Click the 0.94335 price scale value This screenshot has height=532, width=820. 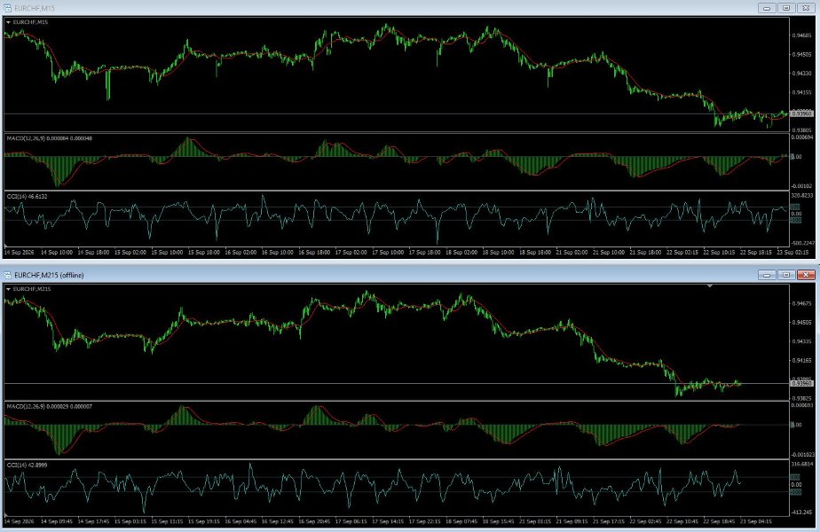[801, 341]
